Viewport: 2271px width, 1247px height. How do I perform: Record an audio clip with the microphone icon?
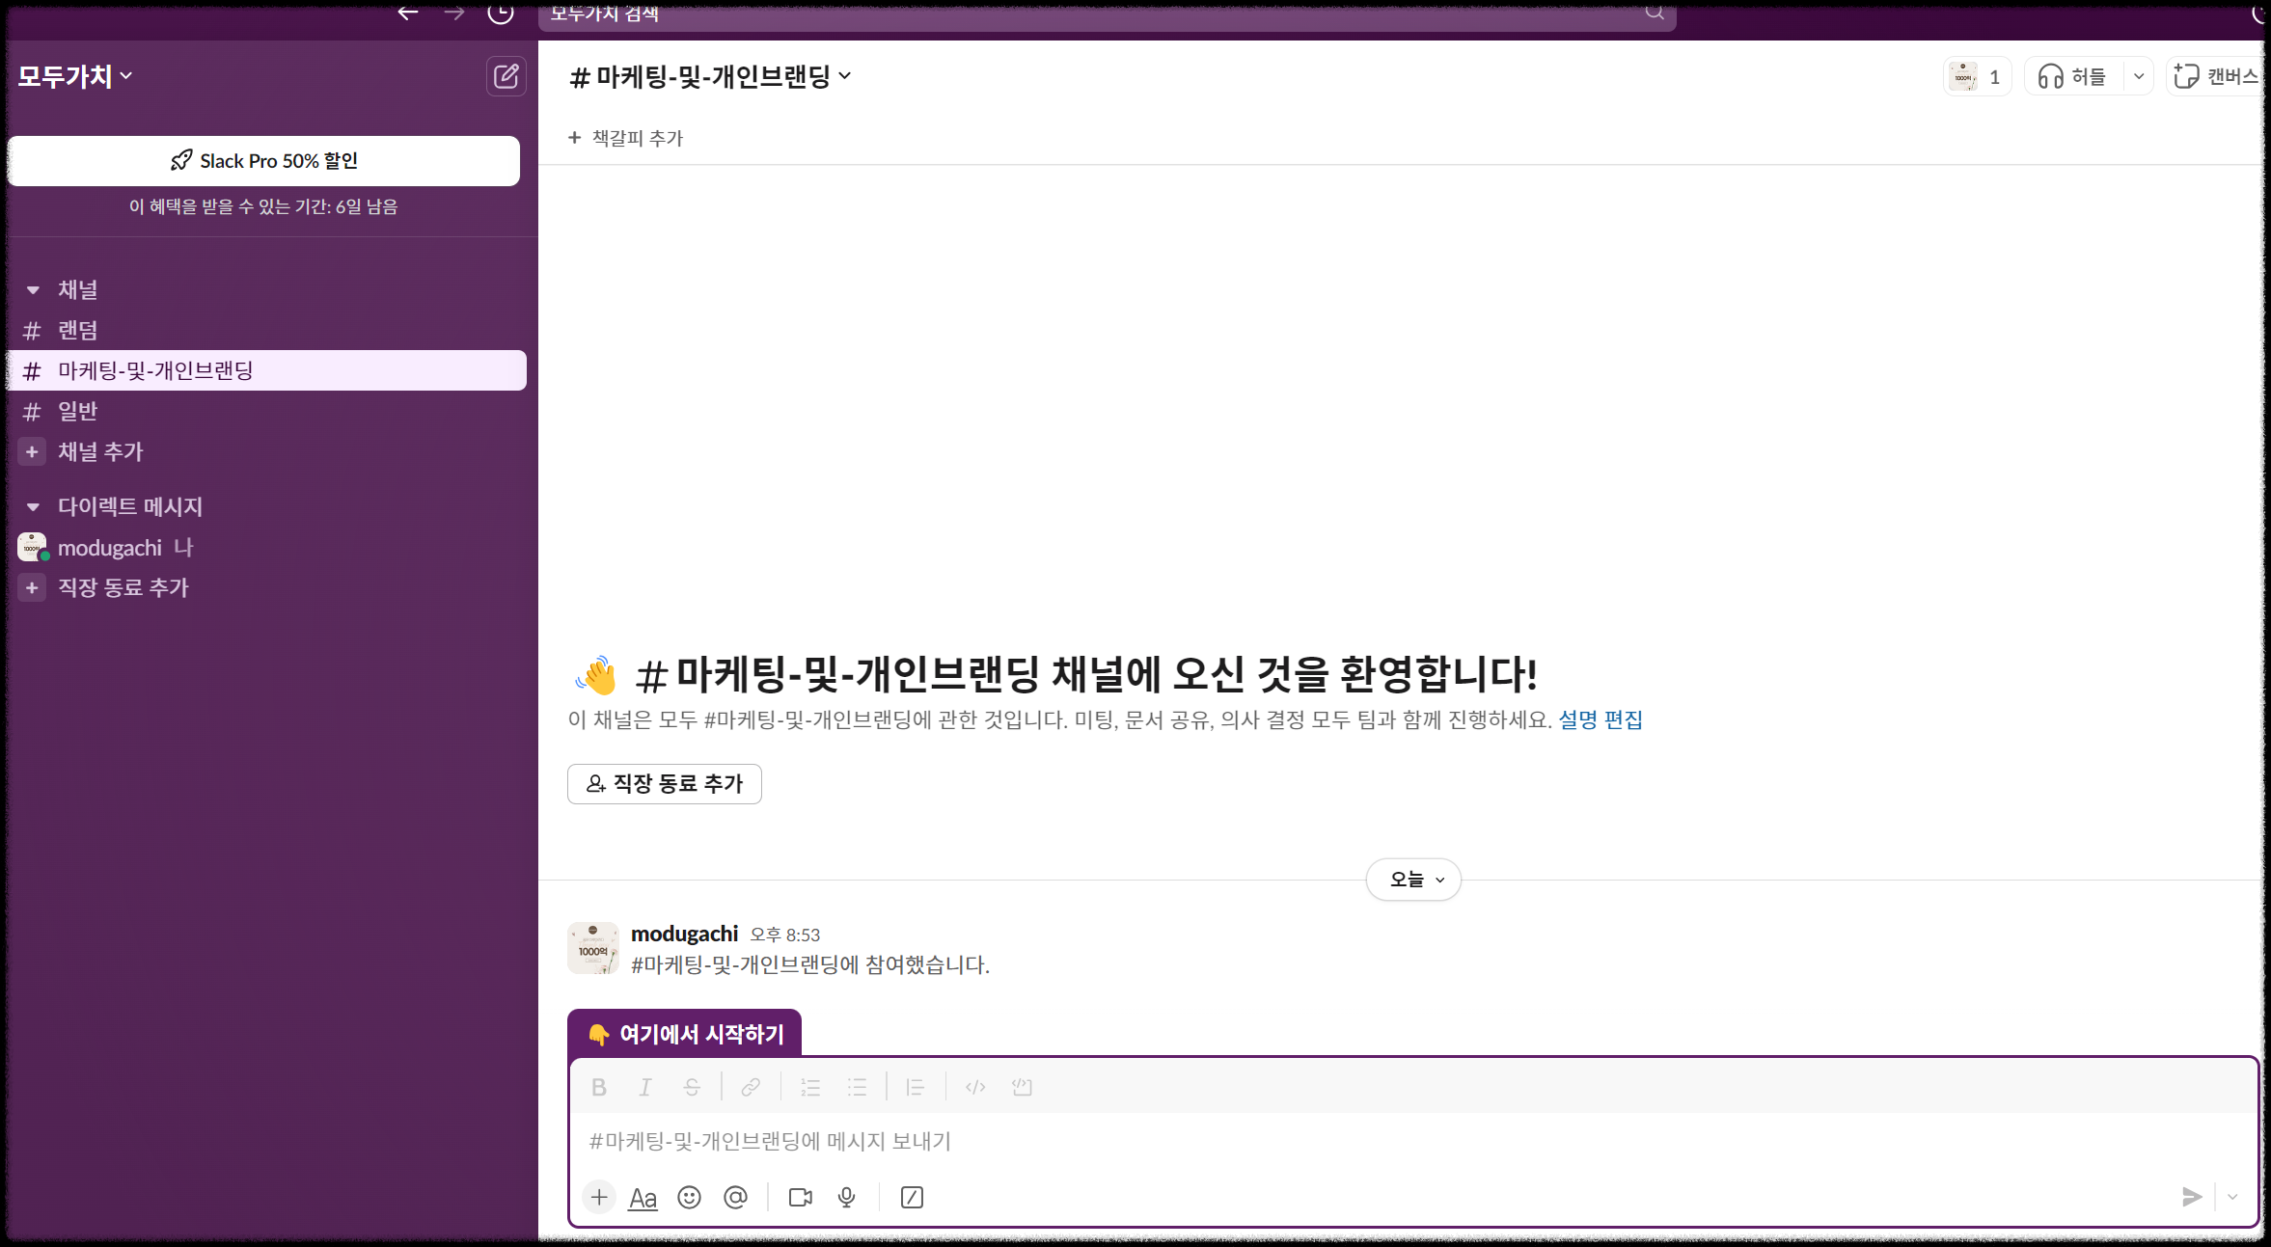click(847, 1197)
